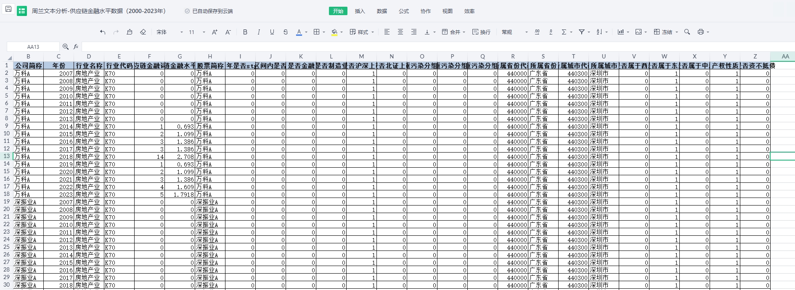Open the 样式 styles menu
The width and height of the screenshot is (795, 290).
pyautogui.click(x=362, y=32)
